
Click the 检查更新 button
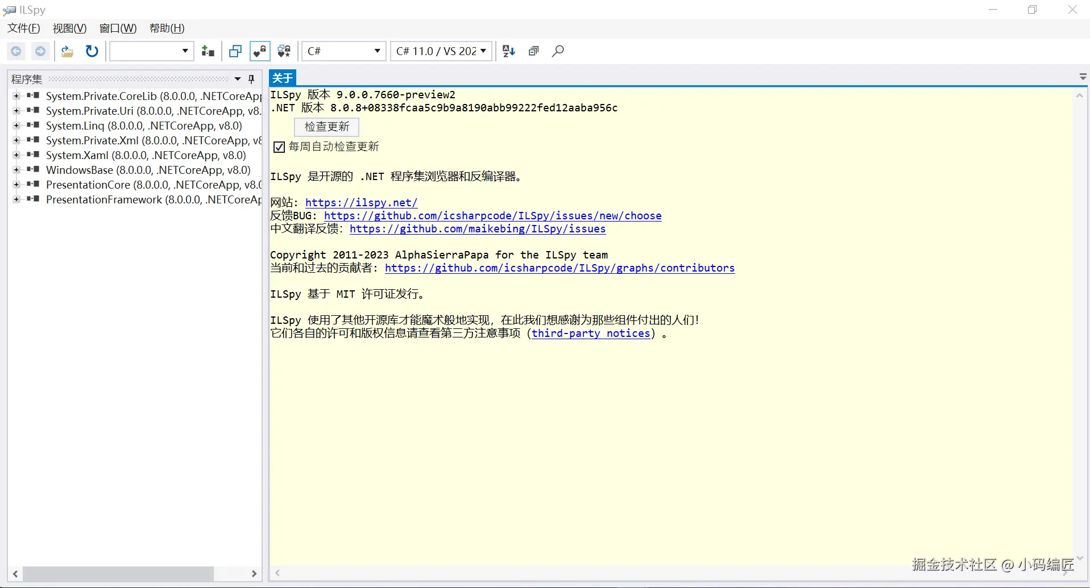coord(327,127)
